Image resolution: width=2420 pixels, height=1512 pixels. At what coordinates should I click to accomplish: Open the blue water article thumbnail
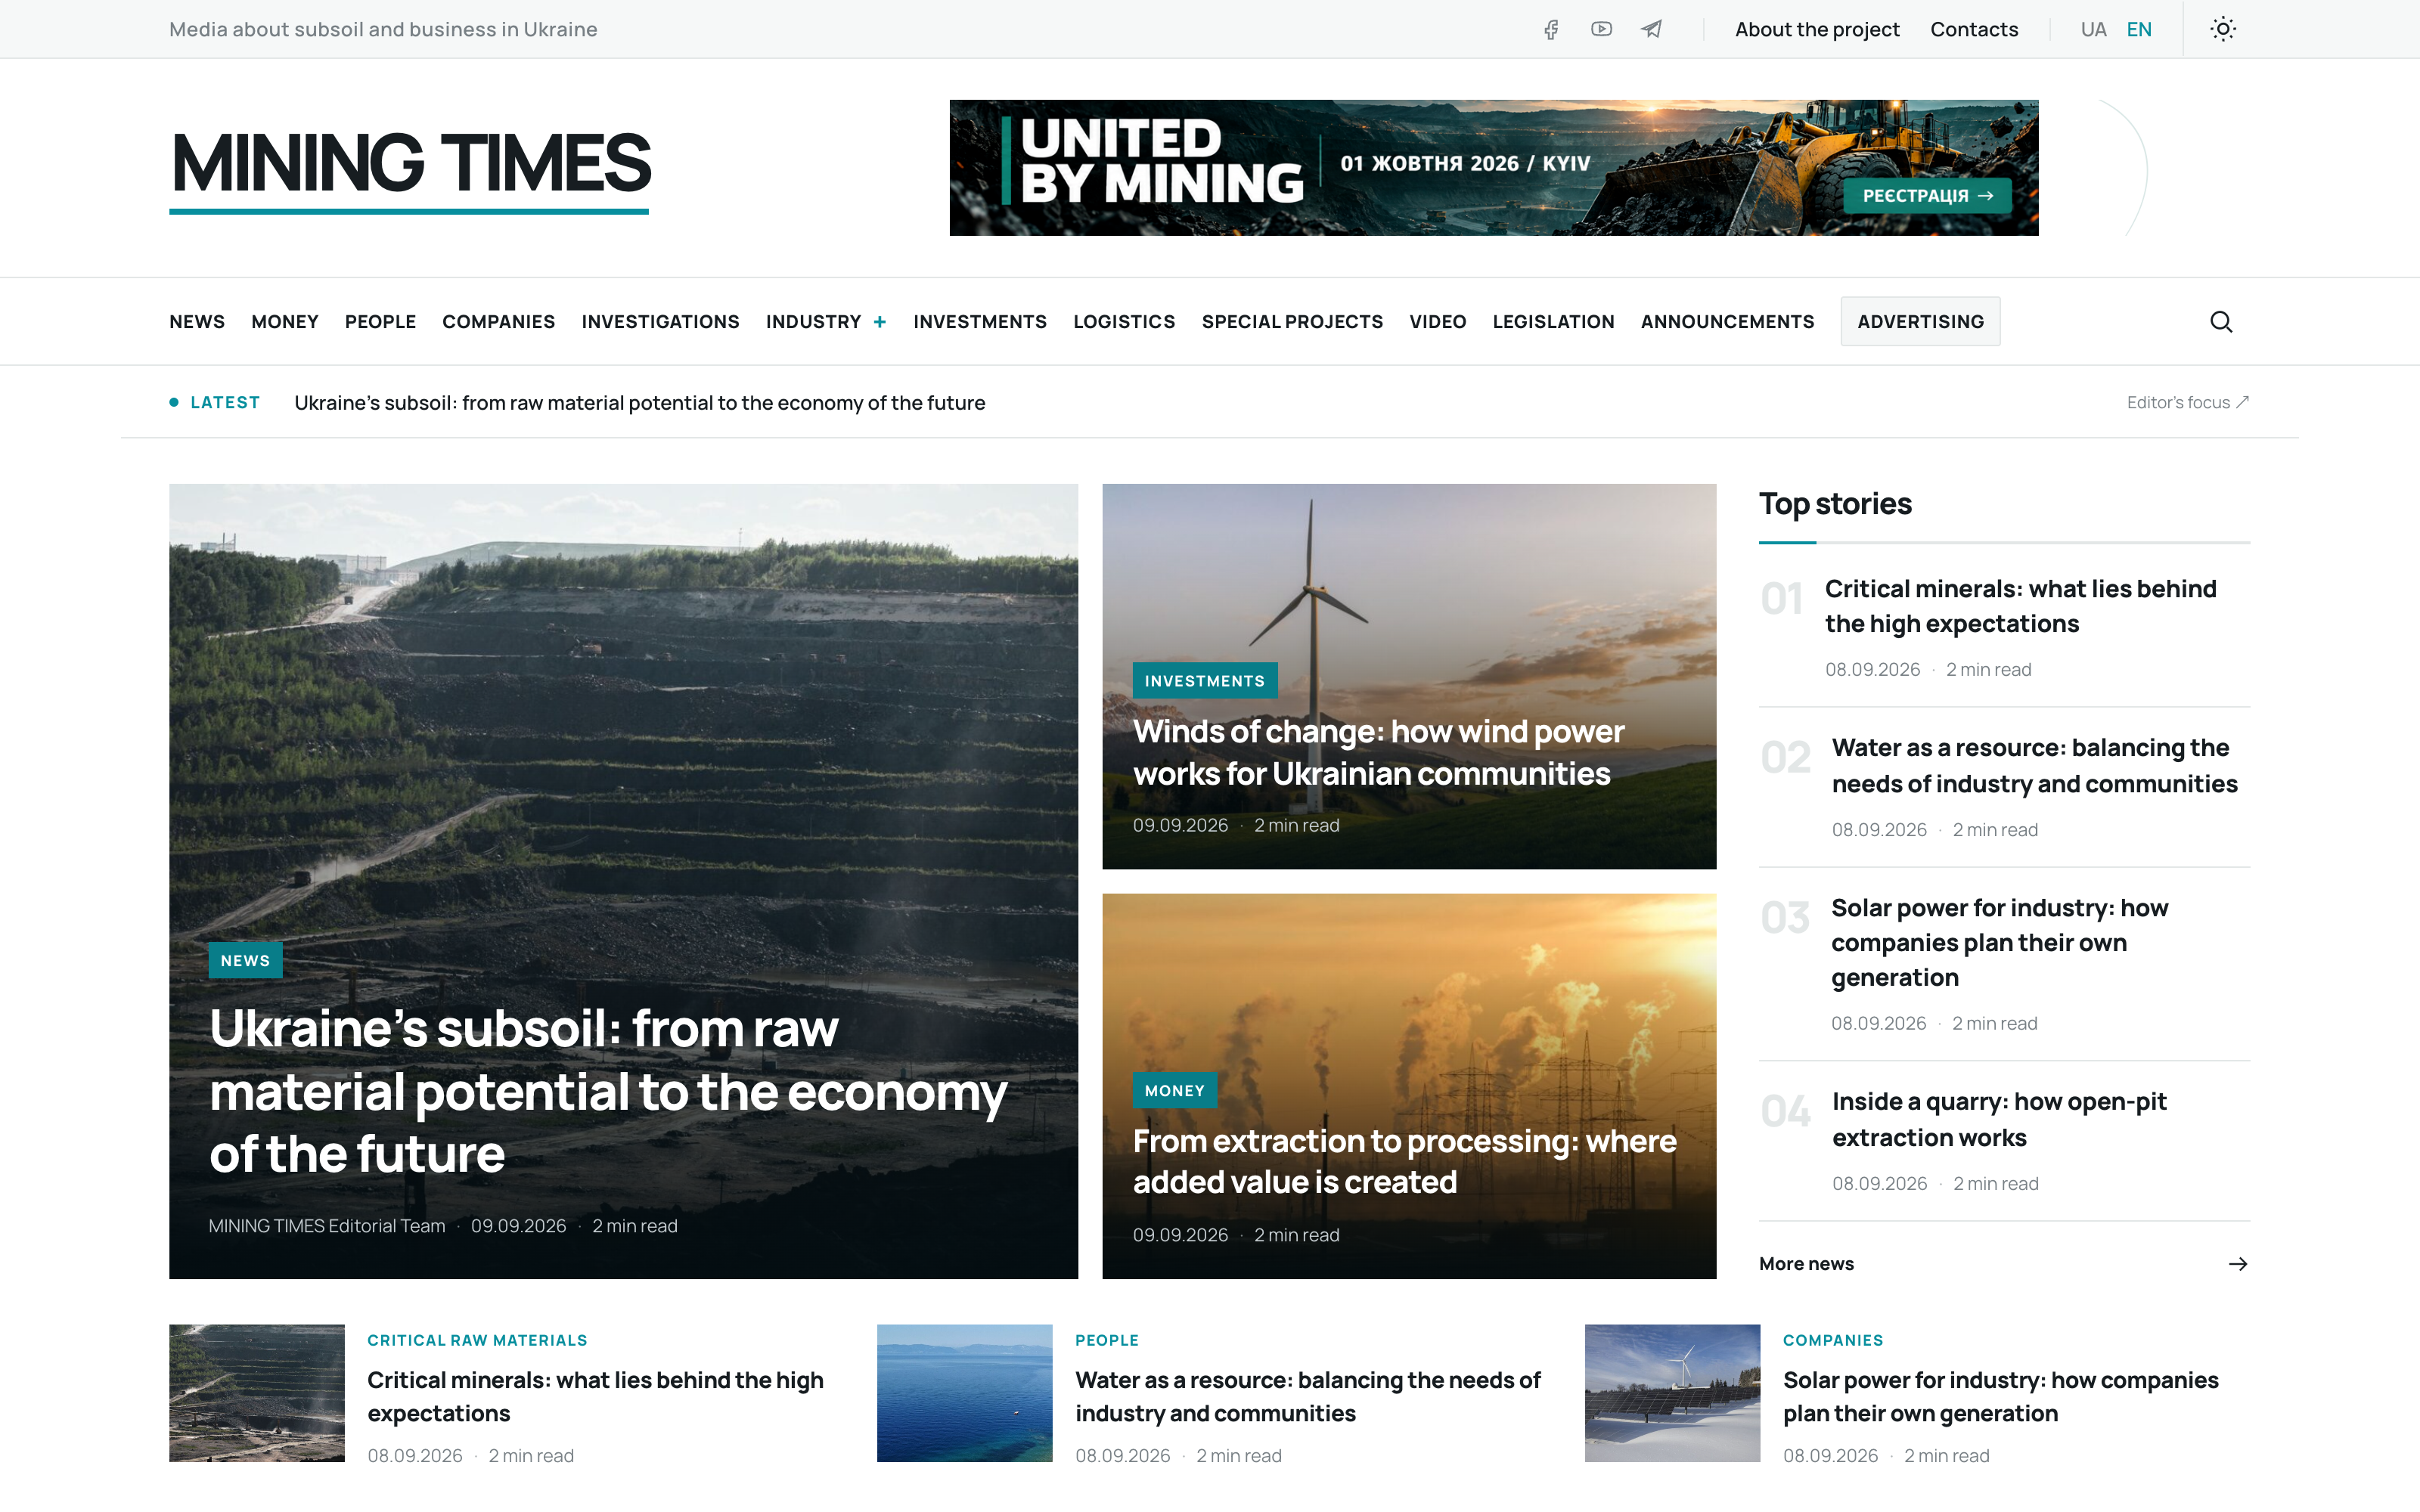964,1393
